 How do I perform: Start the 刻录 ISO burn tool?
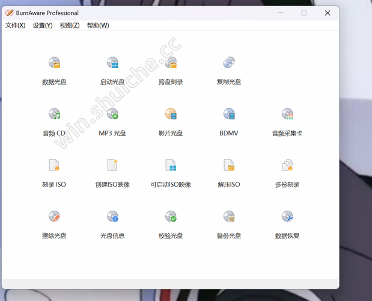click(x=54, y=173)
